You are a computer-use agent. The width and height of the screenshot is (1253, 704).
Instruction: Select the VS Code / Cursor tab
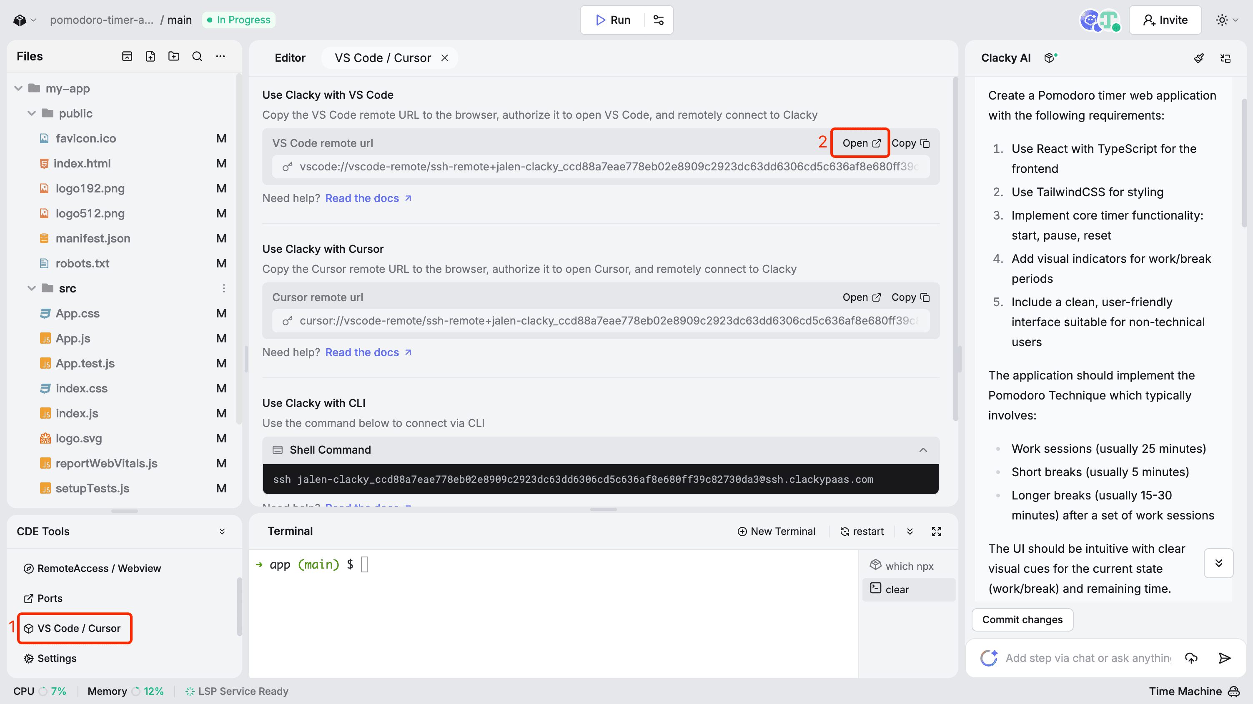pos(382,58)
